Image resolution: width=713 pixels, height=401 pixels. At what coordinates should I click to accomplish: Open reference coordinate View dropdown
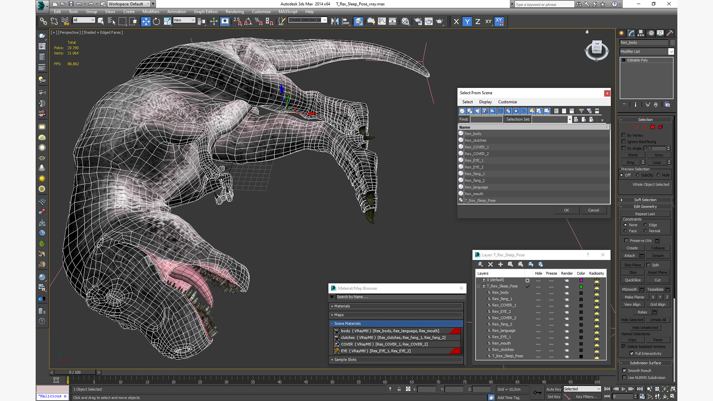(x=184, y=20)
